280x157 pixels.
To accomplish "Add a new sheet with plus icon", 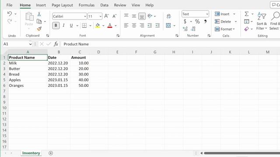I will tap(51, 153).
